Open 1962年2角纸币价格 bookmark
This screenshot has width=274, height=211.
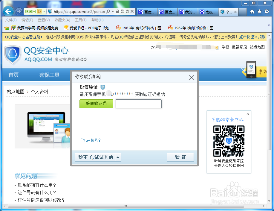point(192,28)
